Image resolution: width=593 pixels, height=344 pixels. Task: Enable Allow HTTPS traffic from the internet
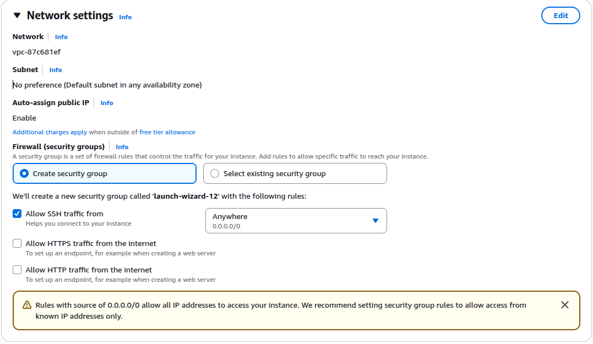pyautogui.click(x=17, y=243)
